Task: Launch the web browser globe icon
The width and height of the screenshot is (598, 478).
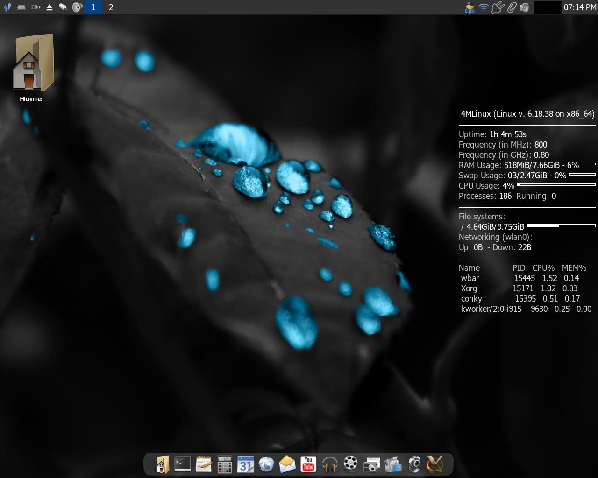Action: click(266, 464)
